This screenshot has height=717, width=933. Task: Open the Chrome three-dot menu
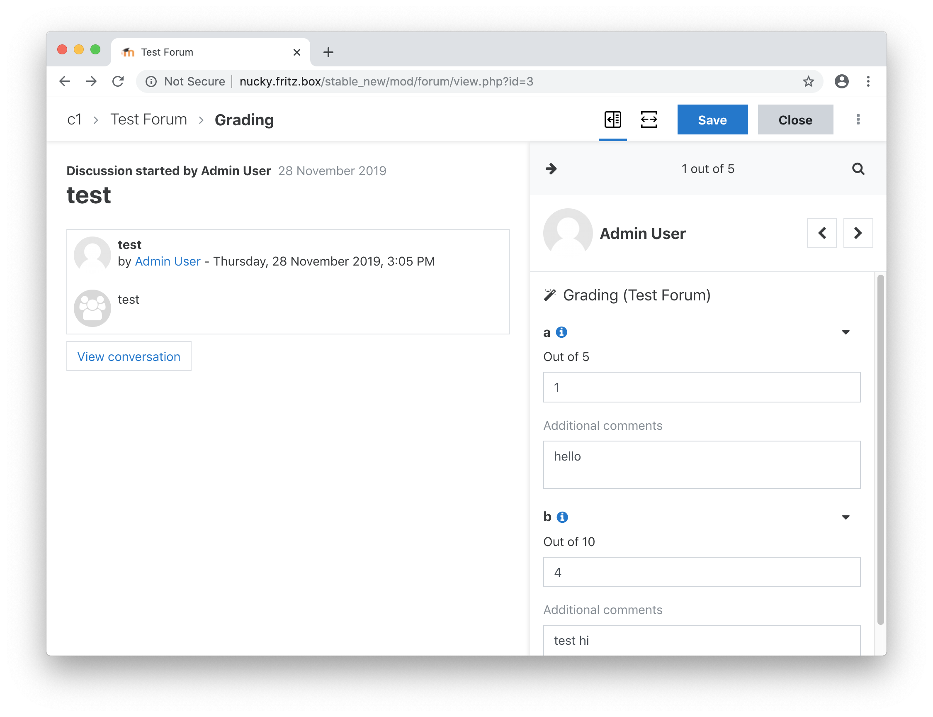(x=868, y=81)
